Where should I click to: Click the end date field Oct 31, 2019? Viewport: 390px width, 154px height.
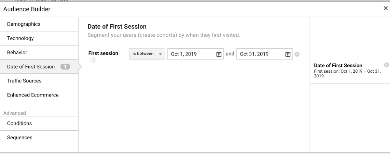pos(264,54)
